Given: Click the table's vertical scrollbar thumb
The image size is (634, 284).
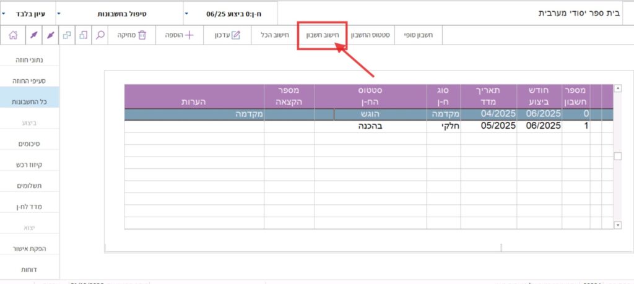Looking at the screenshot, I should pyautogui.click(x=617, y=157).
